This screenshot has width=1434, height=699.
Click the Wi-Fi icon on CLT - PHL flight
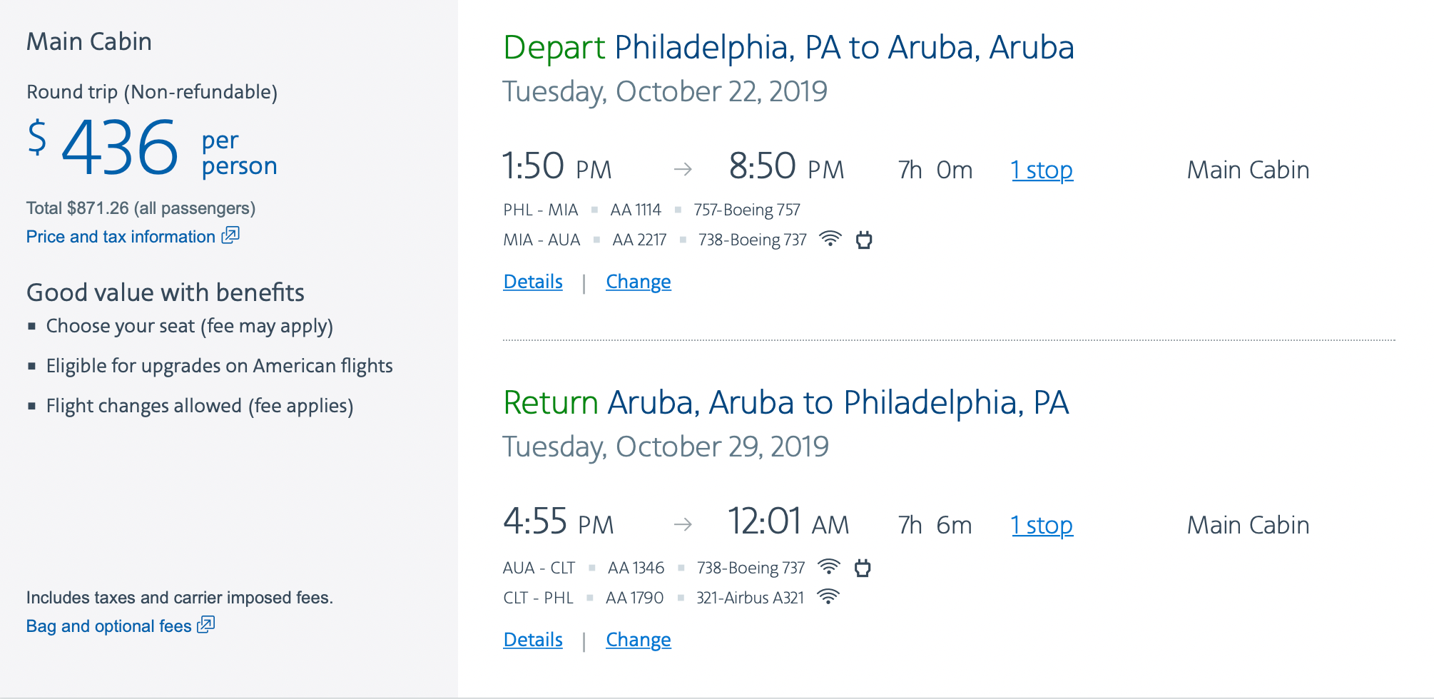pos(828,597)
